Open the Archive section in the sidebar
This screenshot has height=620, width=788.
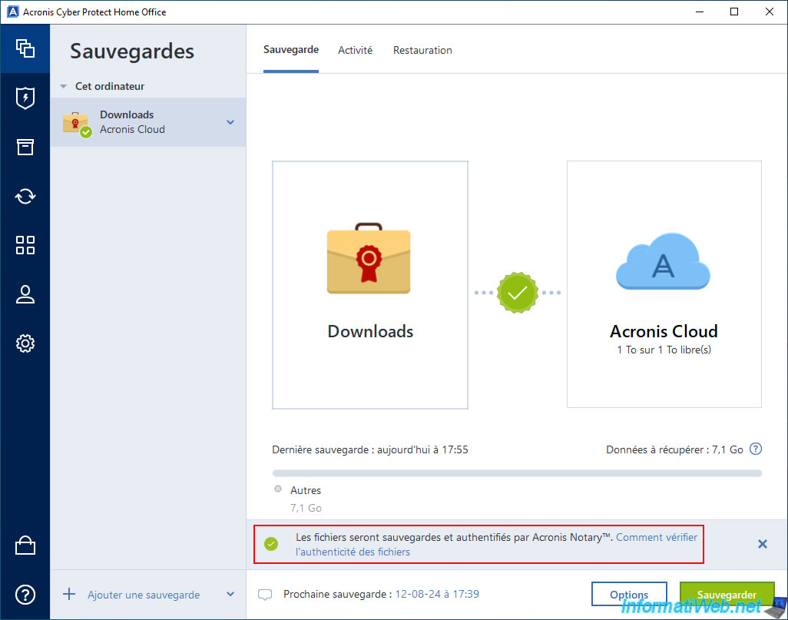coord(25,147)
